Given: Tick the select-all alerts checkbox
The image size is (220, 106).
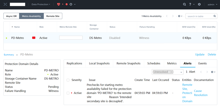Looking at the screenshot, I should click(x=68, y=80).
